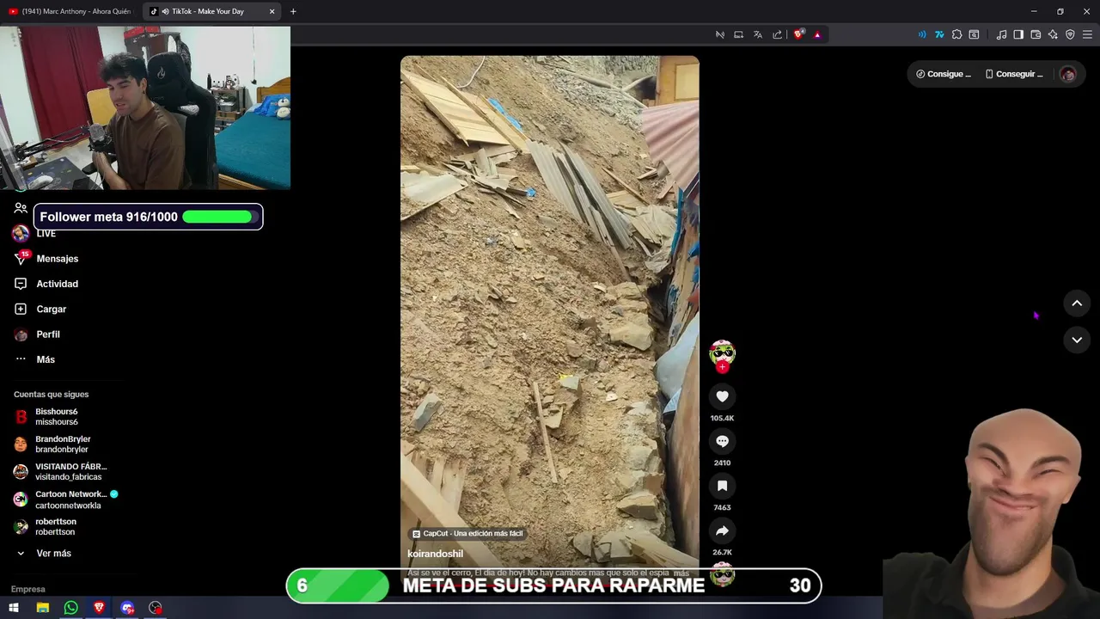Click the Conseguir app button in the top bar
Image resolution: width=1100 pixels, height=619 pixels.
1014,74
